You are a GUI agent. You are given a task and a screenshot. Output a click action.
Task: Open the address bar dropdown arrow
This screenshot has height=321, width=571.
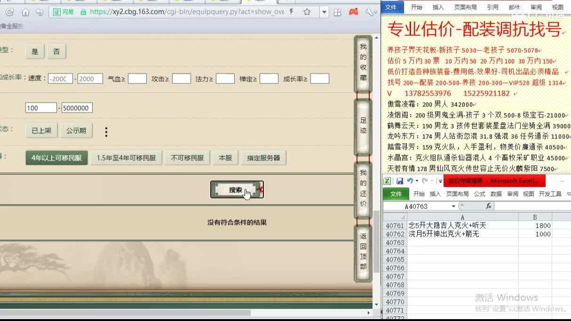324,12
